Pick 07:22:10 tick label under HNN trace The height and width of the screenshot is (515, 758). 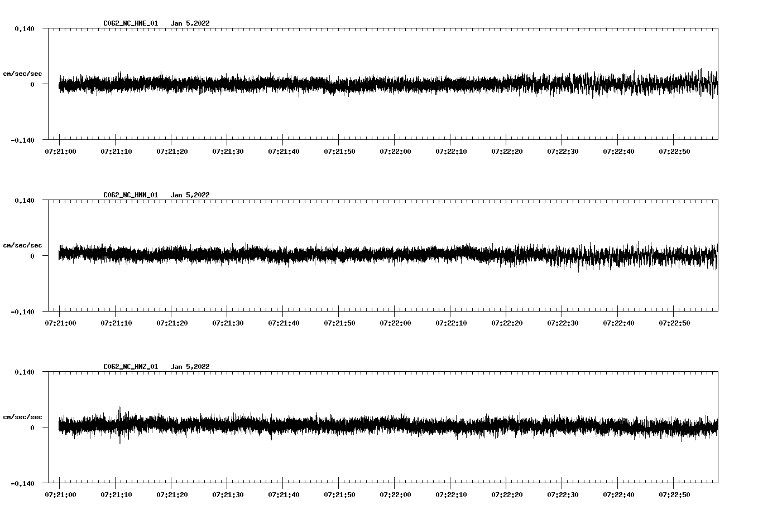[x=451, y=323]
